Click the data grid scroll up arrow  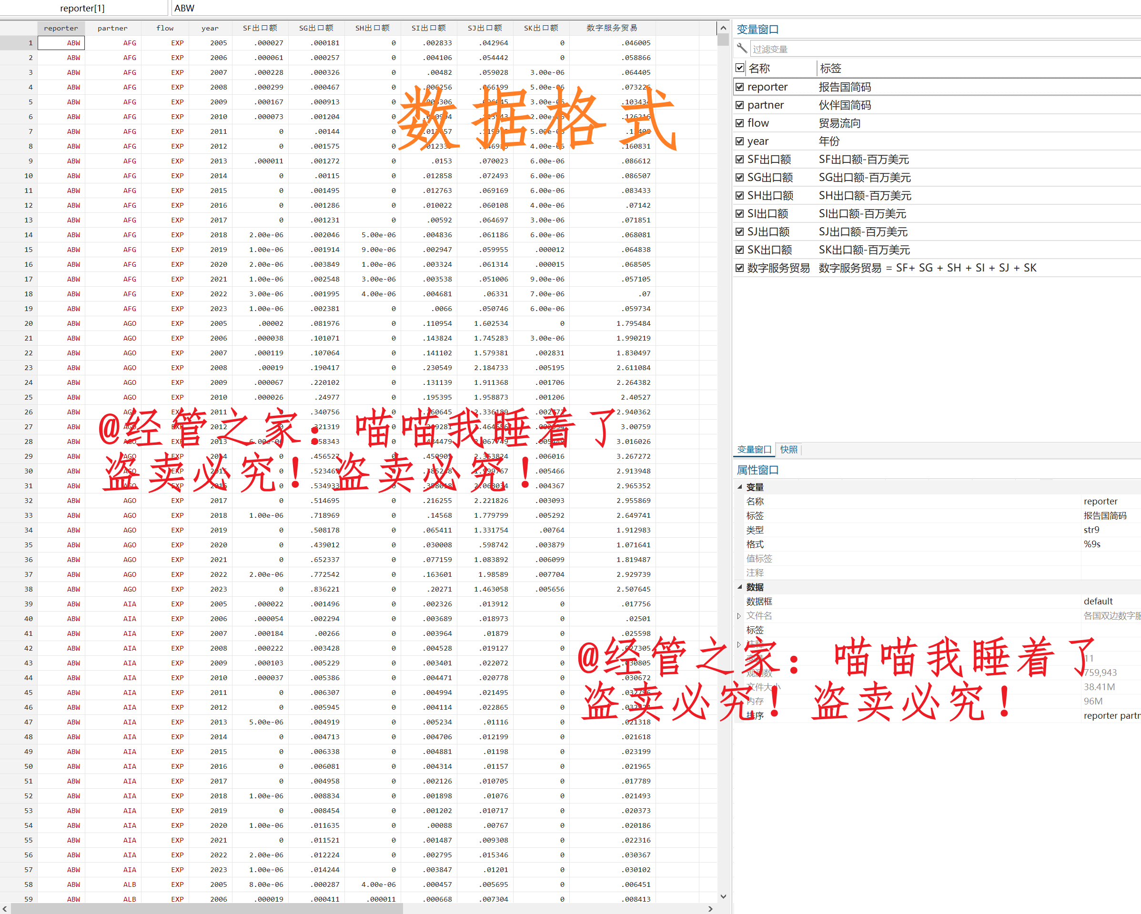click(723, 28)
